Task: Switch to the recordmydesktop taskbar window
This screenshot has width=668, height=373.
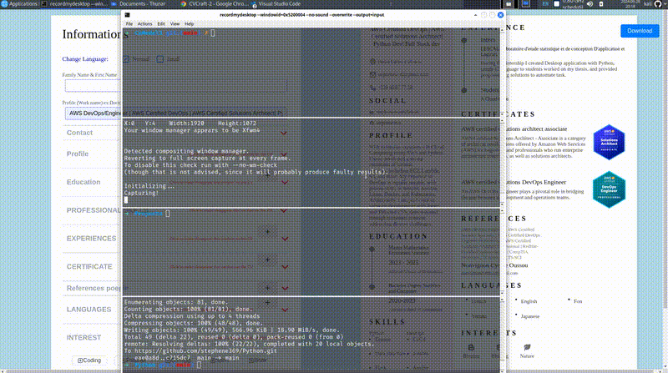Action: (75, 4)
